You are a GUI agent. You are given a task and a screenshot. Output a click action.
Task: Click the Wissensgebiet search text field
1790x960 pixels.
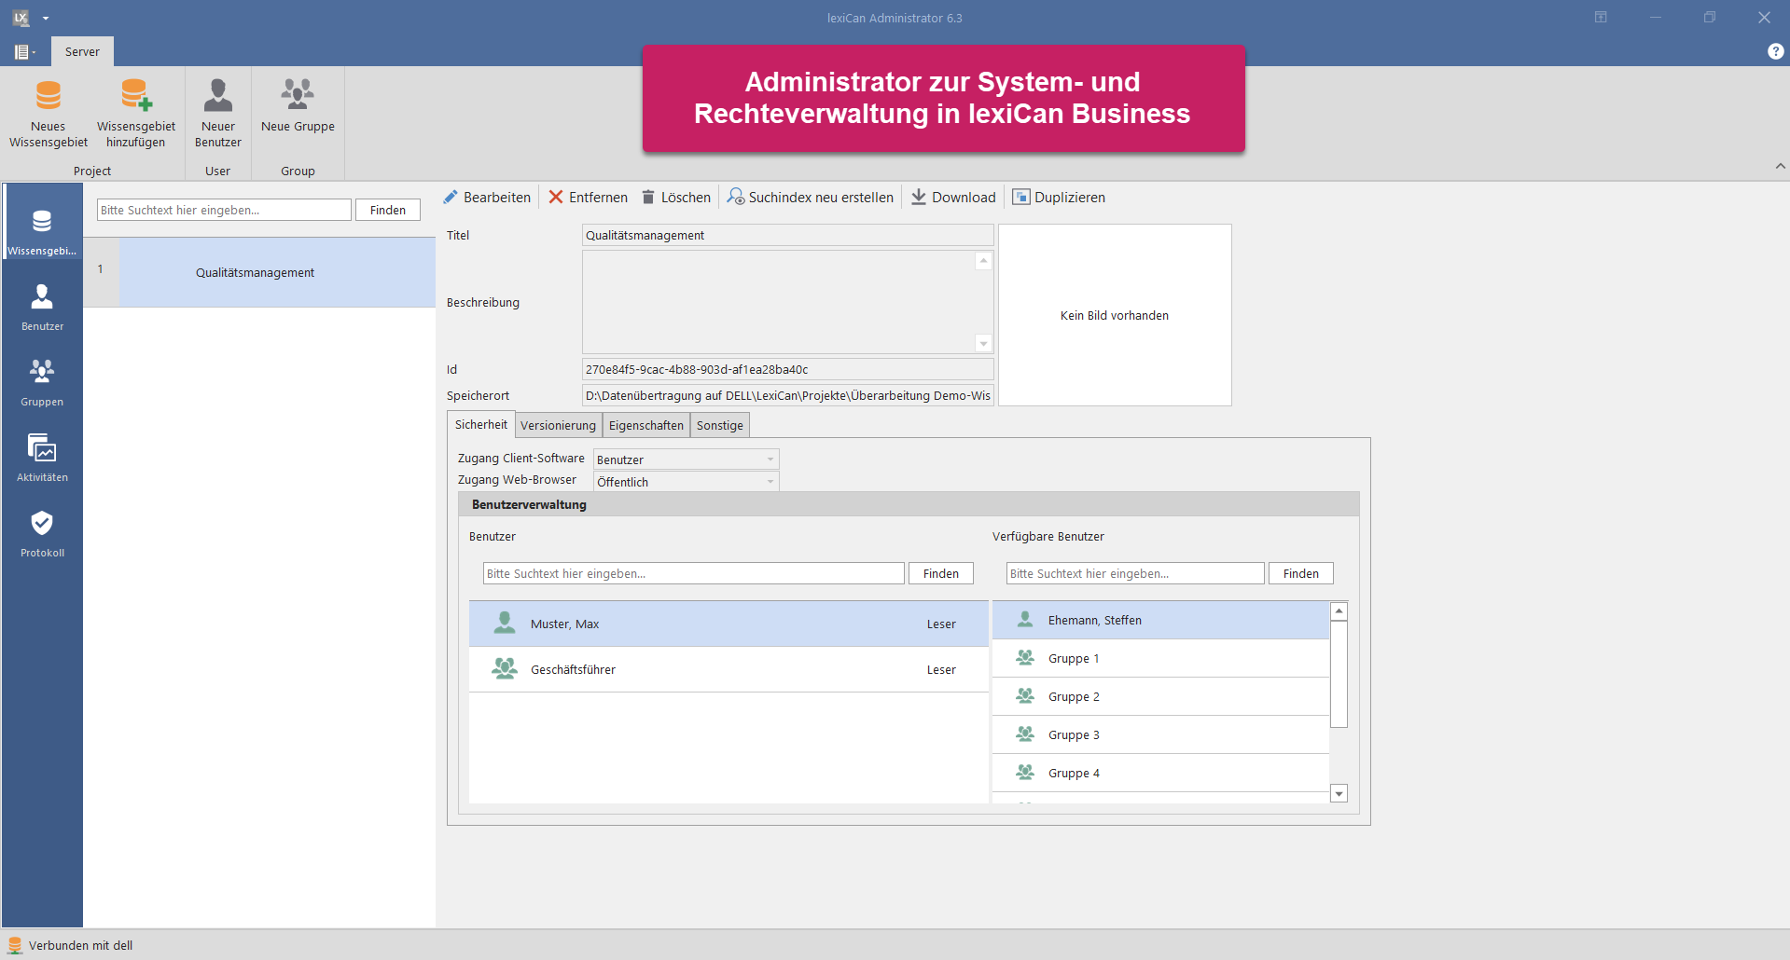(224, 211)
